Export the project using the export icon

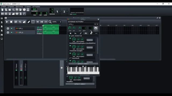(x=21, y=10)
